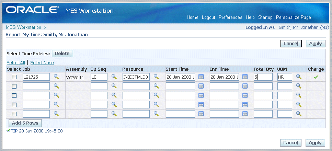Screen dimensions: 332x151
Task: Open UOM lookup in last table row
Action: [x=299, y=114]
